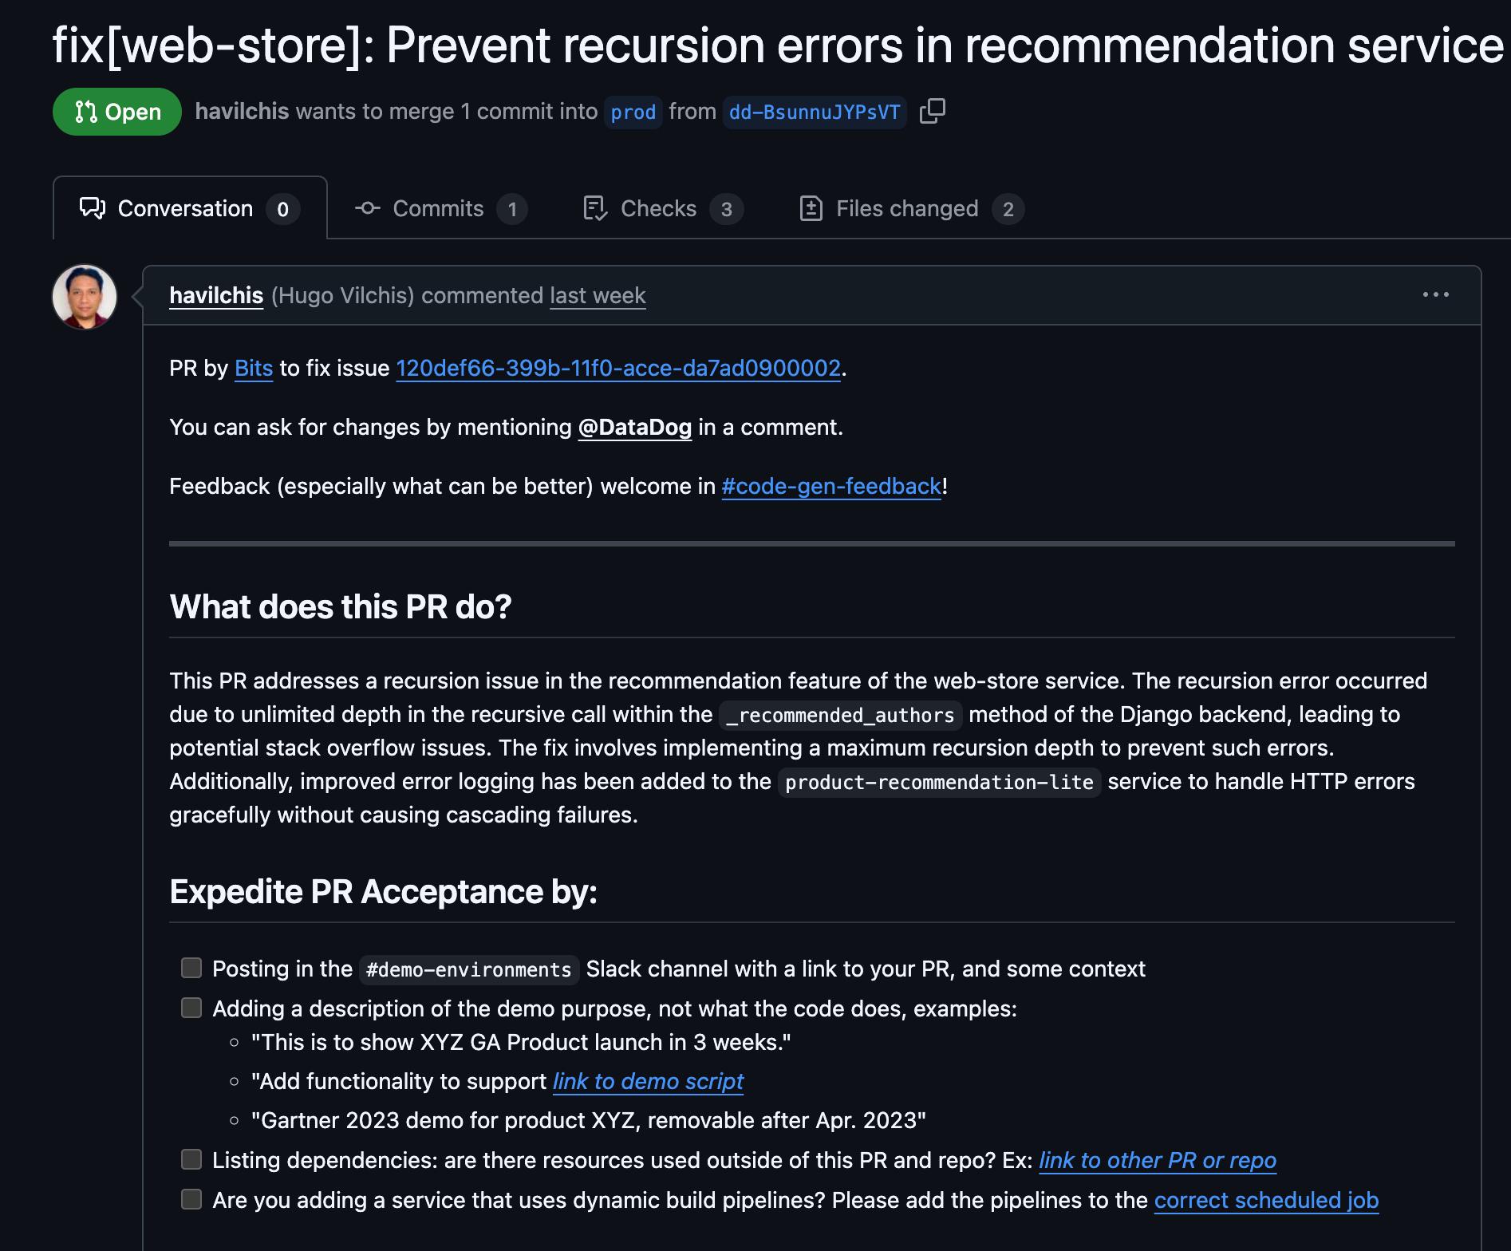Click the correct scheduled job link
Screen dimensions: 1511x1251
tap(1265, 1199)
